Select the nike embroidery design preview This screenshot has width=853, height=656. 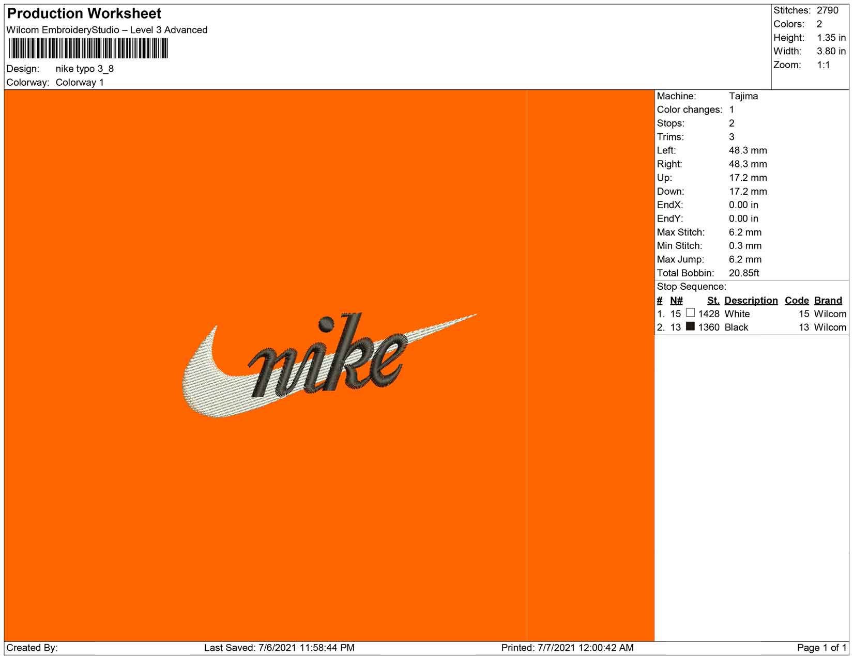point(329,365)
